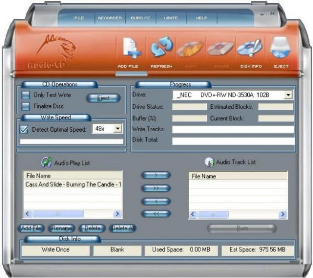Click the playlist horizontal scrollbar thumb
The image size is (313, 278).
tap(58, 214)
